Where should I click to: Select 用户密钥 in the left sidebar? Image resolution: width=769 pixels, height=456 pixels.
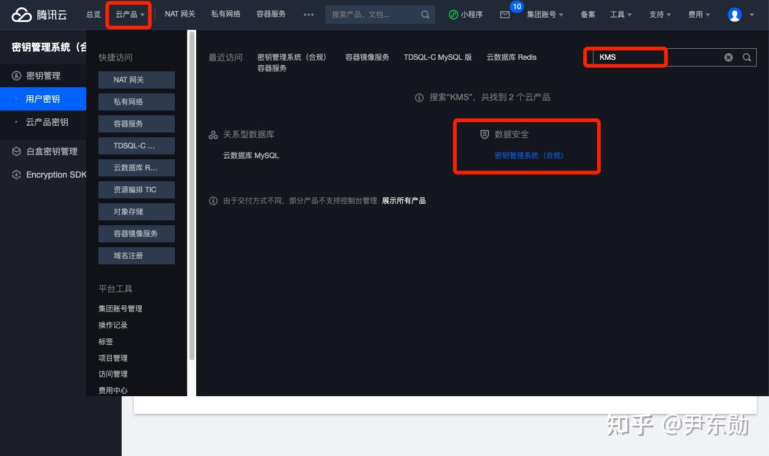tap(43, 98)
